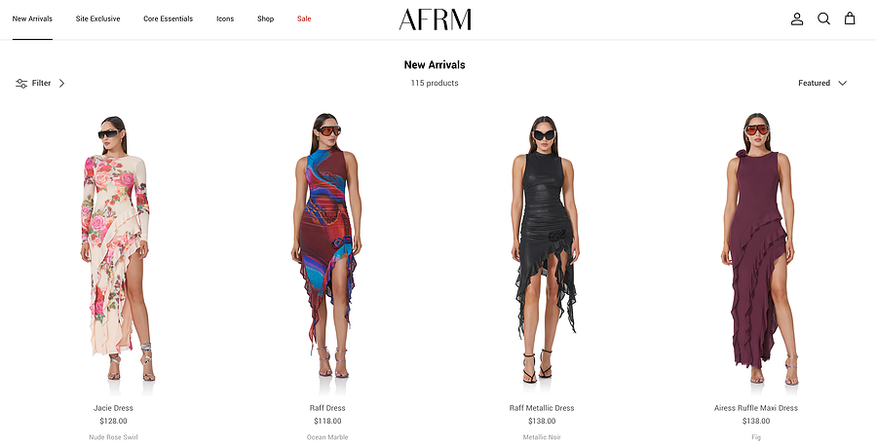View the Raff Dress product photo

[327, 248]
